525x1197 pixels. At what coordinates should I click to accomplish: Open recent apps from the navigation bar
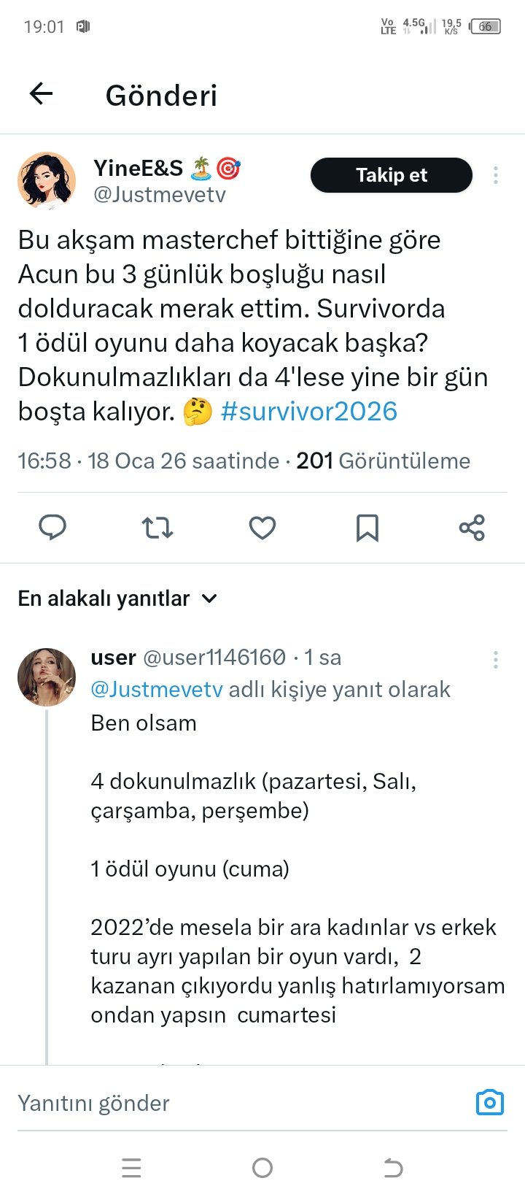(131, 1168)
